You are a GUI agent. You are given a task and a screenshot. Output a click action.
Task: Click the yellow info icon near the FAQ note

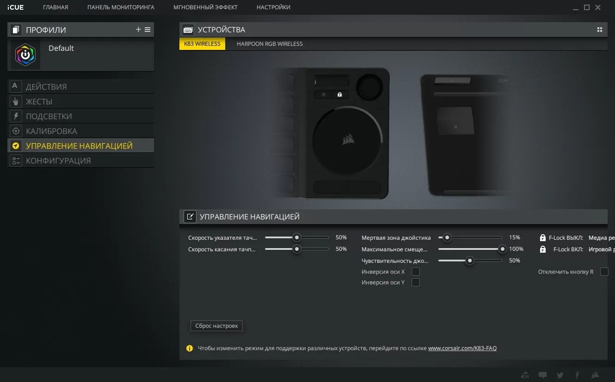[190, 348]
